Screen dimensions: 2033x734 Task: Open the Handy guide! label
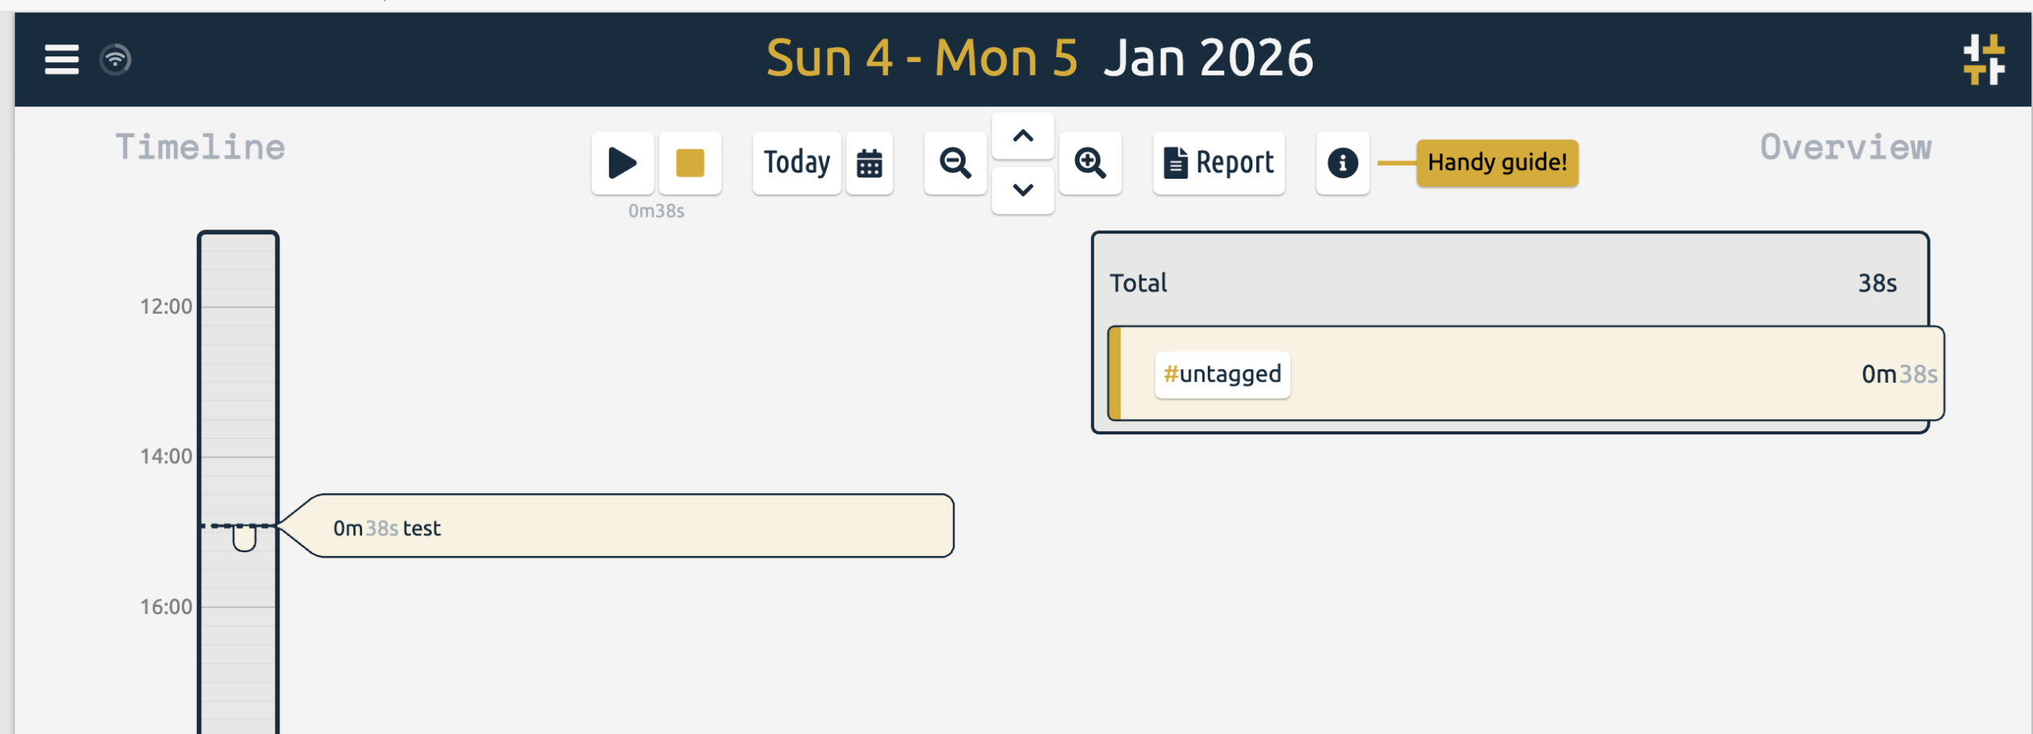[1496, 163]
